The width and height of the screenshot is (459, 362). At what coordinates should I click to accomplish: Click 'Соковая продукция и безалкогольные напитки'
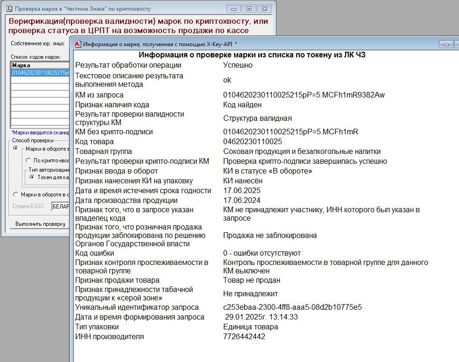tap(302, 152)
